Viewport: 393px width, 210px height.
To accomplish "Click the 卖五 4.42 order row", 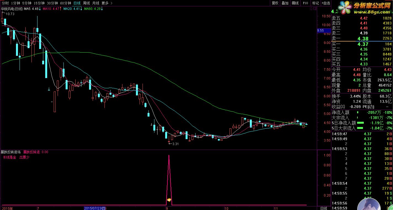I will [x=362, y=18].
